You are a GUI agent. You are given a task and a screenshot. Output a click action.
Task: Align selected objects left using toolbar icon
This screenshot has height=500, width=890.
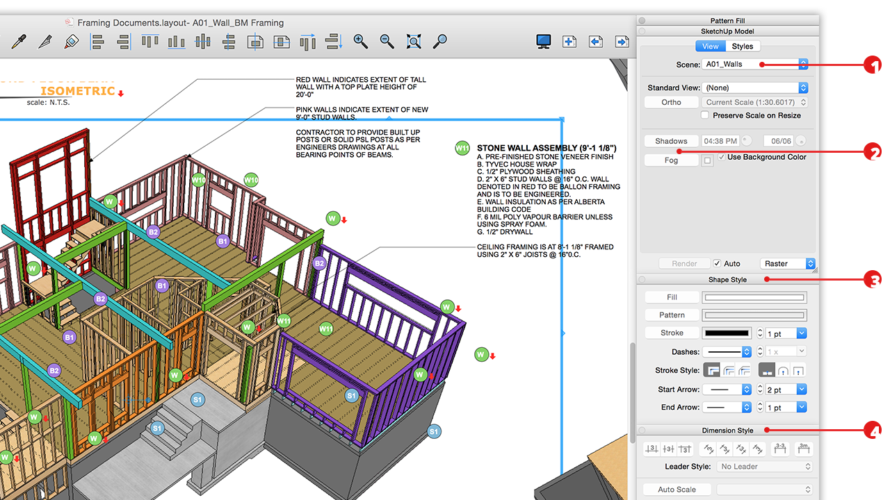tap(97, 42)
